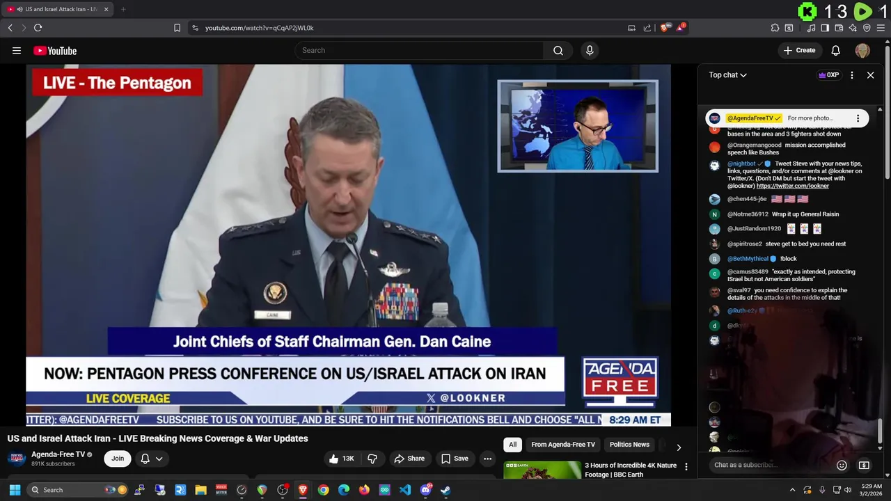
Task: Select the All filter chip
Action: click(x=512, y=445)
